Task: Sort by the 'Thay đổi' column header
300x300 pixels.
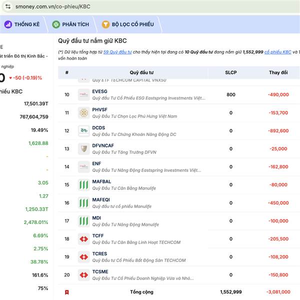Action: click(278, 72)
